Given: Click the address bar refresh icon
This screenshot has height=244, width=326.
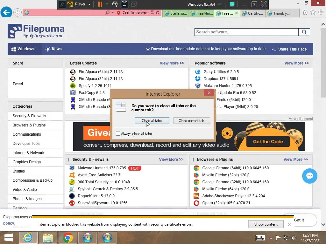Looking at the screenshot, I should (158, 13).
